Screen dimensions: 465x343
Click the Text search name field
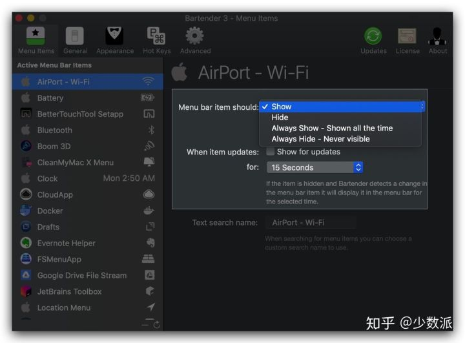(x=311, y=223)
